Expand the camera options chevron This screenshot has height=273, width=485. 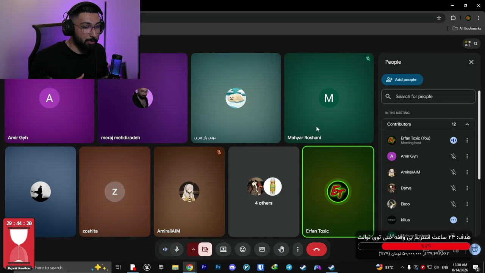(x=193, y=249)
